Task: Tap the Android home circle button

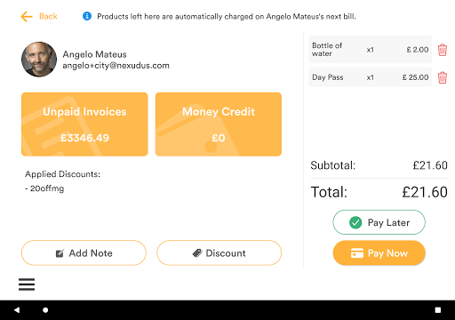Action: [45, 310]
